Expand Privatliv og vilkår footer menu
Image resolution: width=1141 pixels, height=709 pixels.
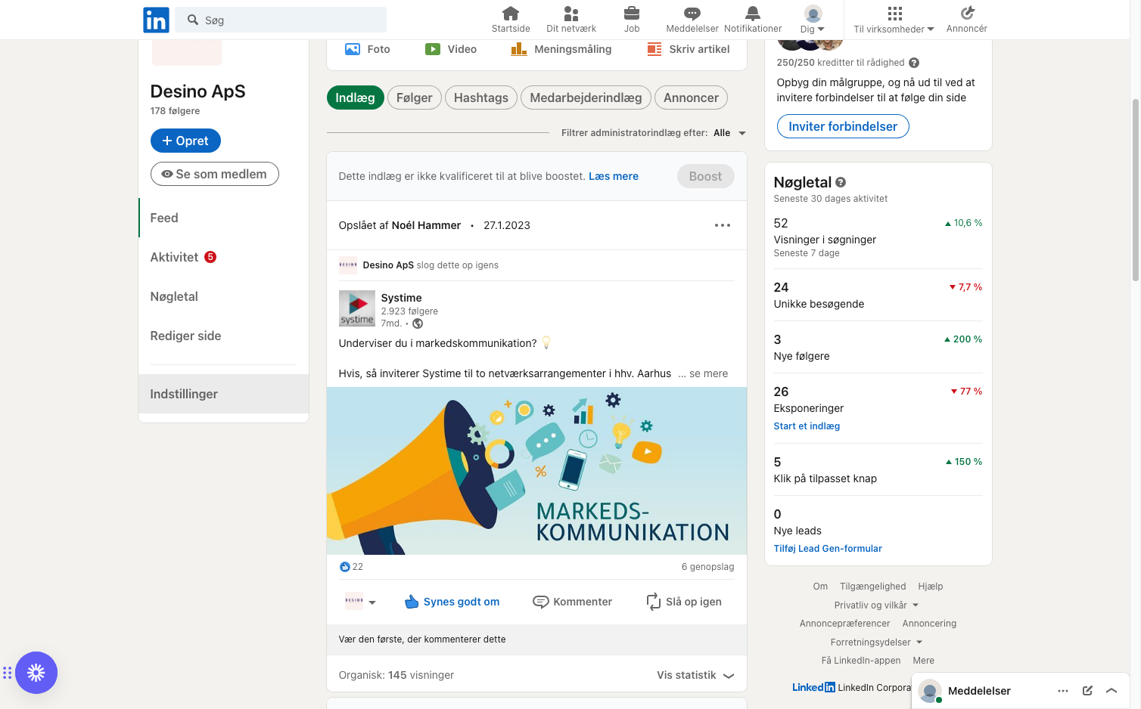tap(876, 605)
